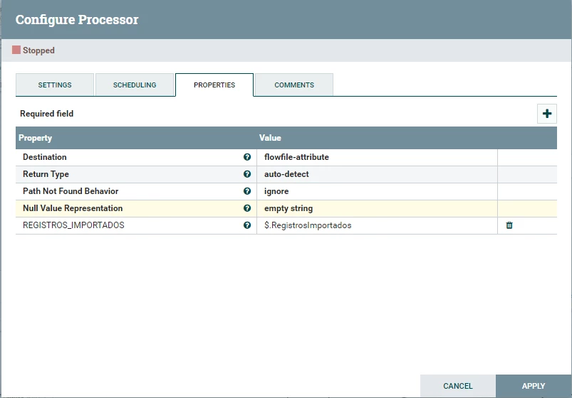This screenshot has height=398, width=572.
Task: Cancel the processor configuration
Action: coord(458,386)
